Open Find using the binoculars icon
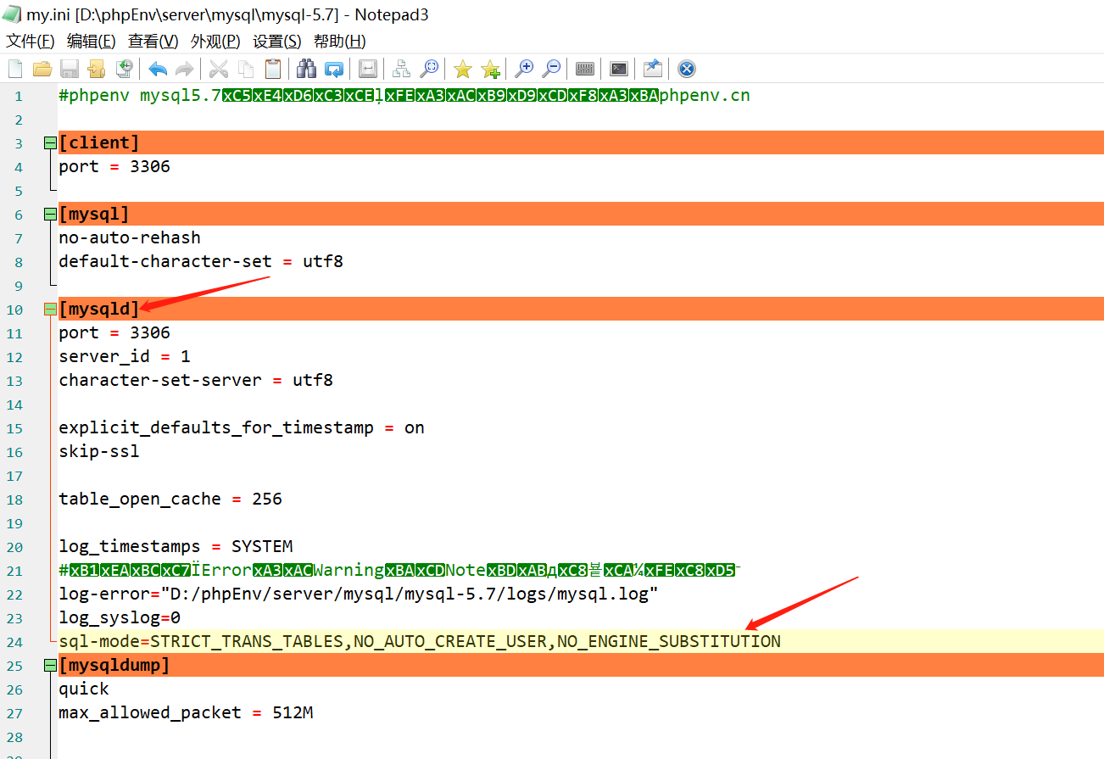 tap(306, 69)
